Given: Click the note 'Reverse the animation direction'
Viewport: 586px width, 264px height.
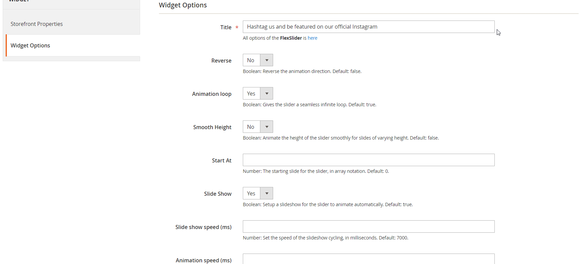Looking at the screenshot, I should point(302,71).
